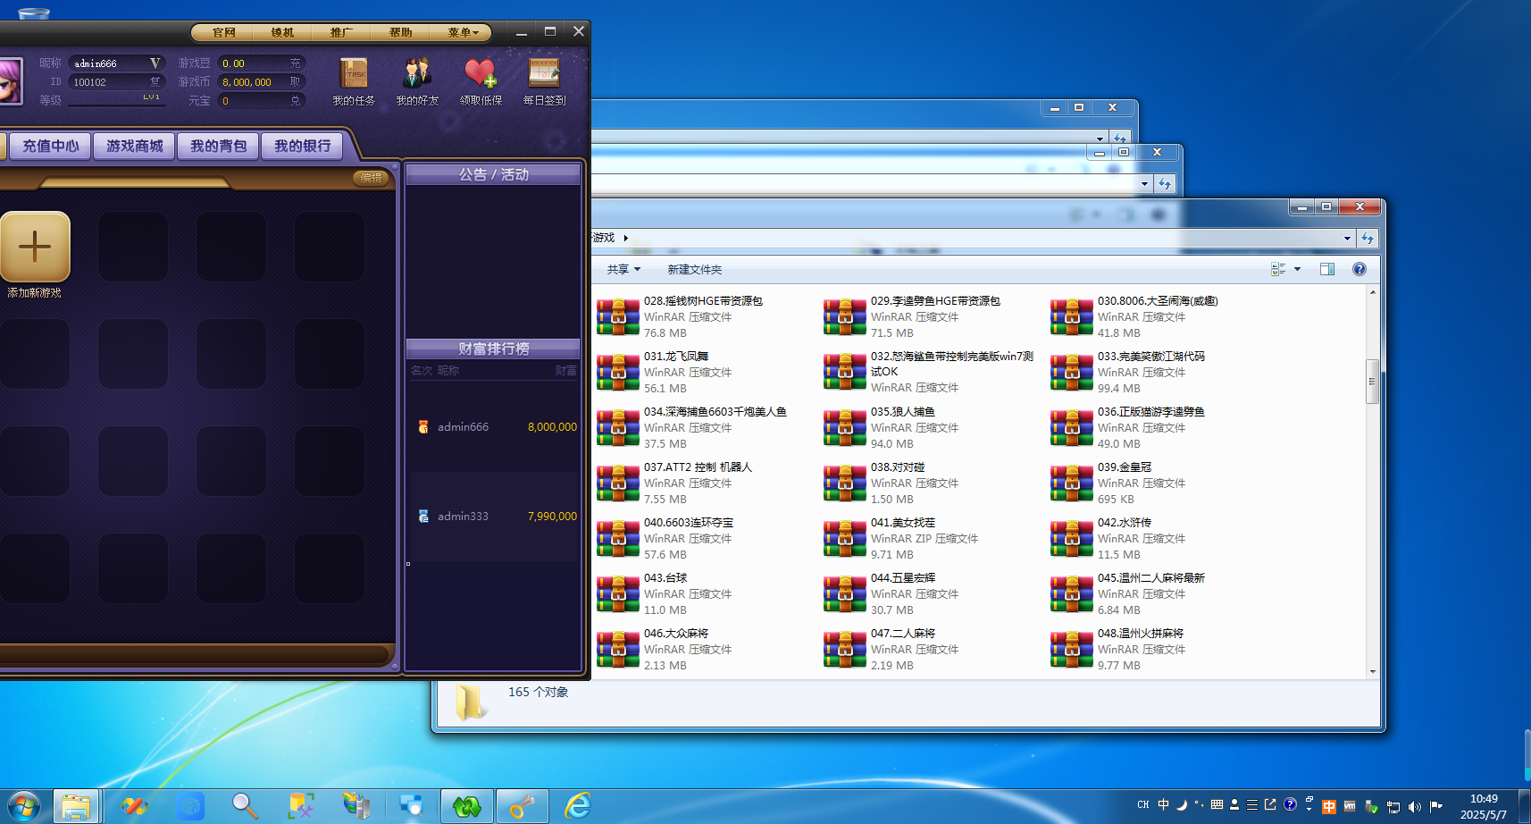Expand the 游戏 breadcrumb arrow
This screenshot has height=824, width=1531.
pos(625,238)
